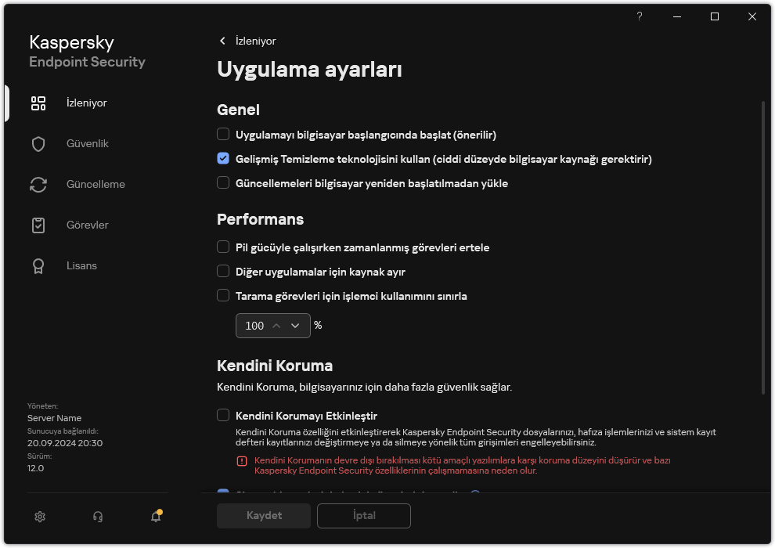775x548 pixels.
Task: Save settings with the Kaydet button
Action: point(263,516)
